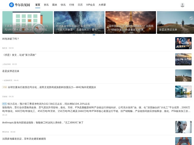The height and width of the screenshot is (145, 194).
Task: Click author 腾讯科技 under Anthropic article
Action: 5,132
